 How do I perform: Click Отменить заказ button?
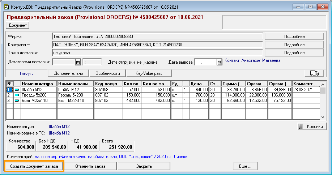pos(90,166)
